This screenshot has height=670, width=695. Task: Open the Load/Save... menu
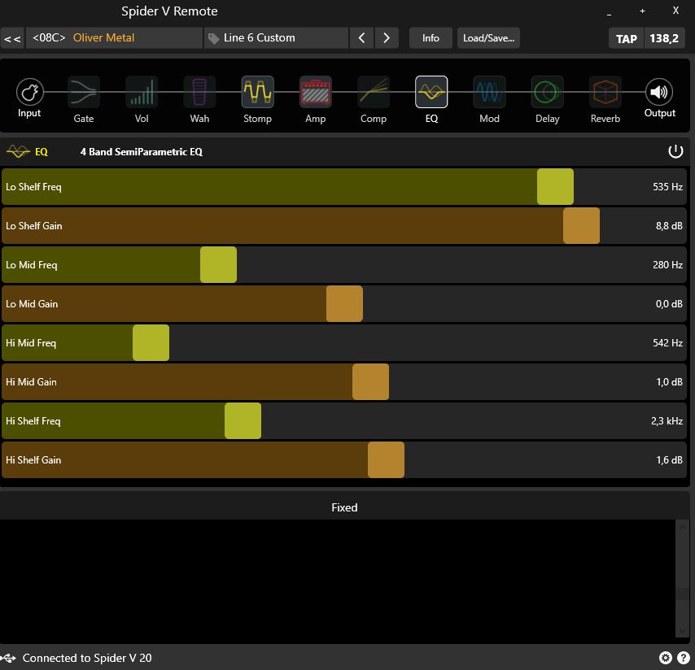[488, 38]
